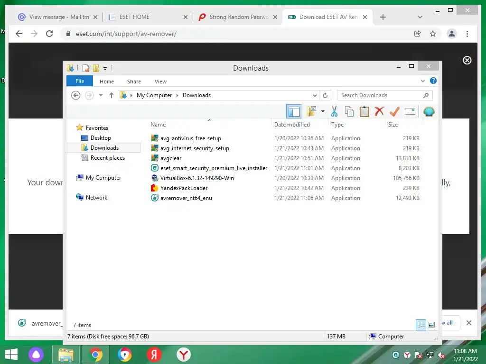Image resolution: width=486 pixels, height=364 pixels.
Task: Open the Share ribbon tab
Action: [134, 82]
